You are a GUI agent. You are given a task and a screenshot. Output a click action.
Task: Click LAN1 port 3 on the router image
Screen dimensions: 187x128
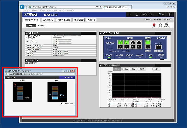[133, 42]
